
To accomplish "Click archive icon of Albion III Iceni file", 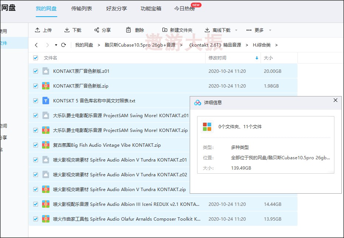I will pyautogui.click(x=46, y=204).
